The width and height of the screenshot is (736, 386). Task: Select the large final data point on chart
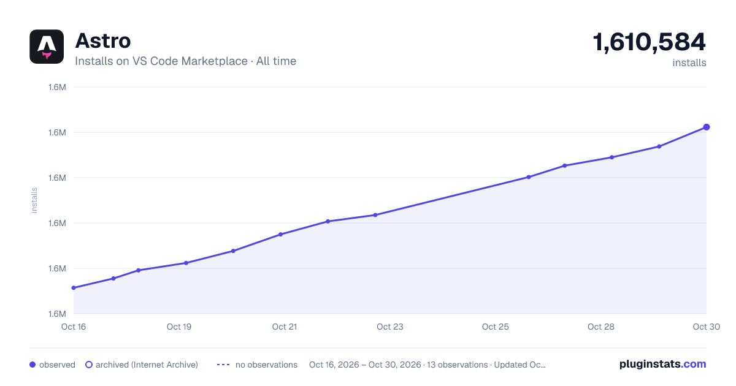pyautogui.click(x=707, y=127)
